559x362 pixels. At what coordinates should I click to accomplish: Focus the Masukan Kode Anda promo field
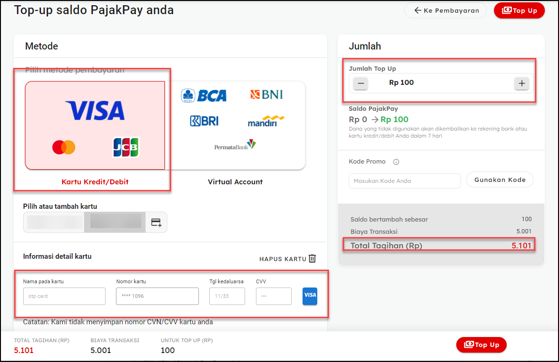pyautogui.click(x=404, y=181)
